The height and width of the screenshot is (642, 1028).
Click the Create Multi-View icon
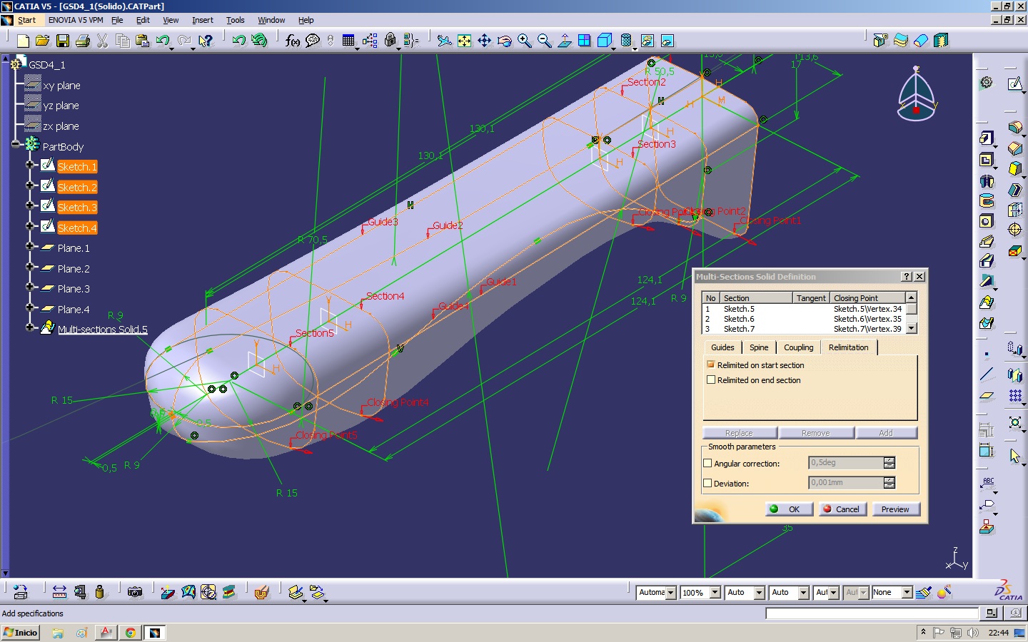pos(584,41)
